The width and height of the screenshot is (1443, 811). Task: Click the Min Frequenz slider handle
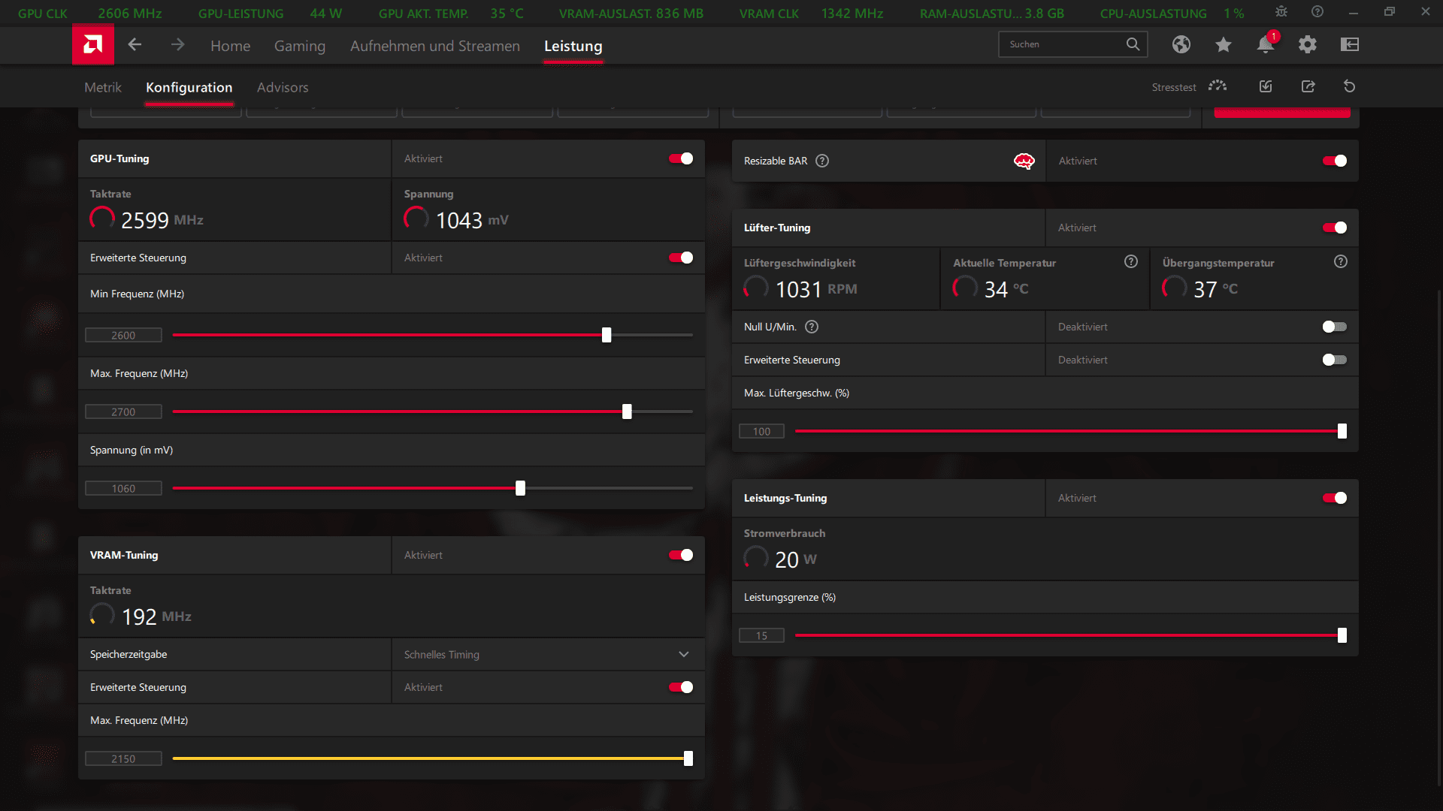[607, 335]
